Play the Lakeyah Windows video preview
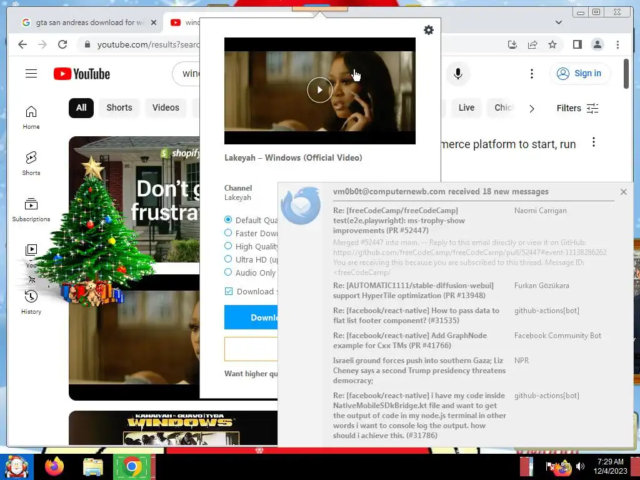 click(x=319, y=90)
